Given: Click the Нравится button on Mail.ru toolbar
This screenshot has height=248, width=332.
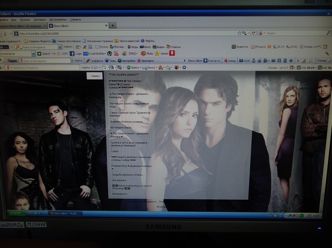Looking at the screenshot, I should pos(239,47).
